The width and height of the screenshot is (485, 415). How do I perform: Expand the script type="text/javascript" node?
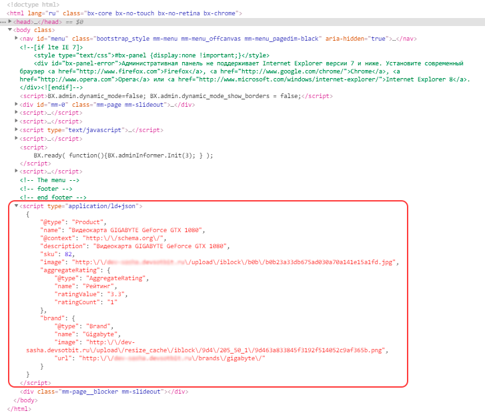pyautogui.click(x=17, y=130)
